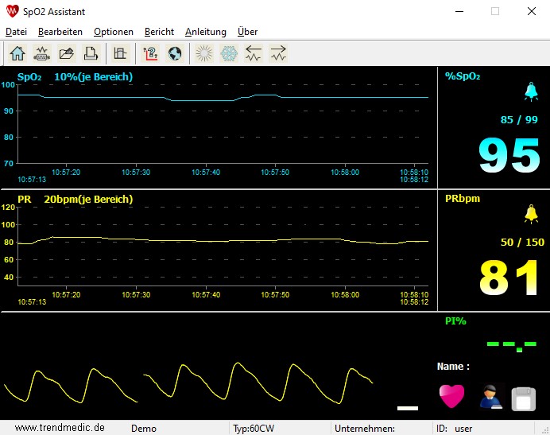550x435 pixels.
Task: Click Typ:60CW in the status bar
Action: (x=254, y=429)
